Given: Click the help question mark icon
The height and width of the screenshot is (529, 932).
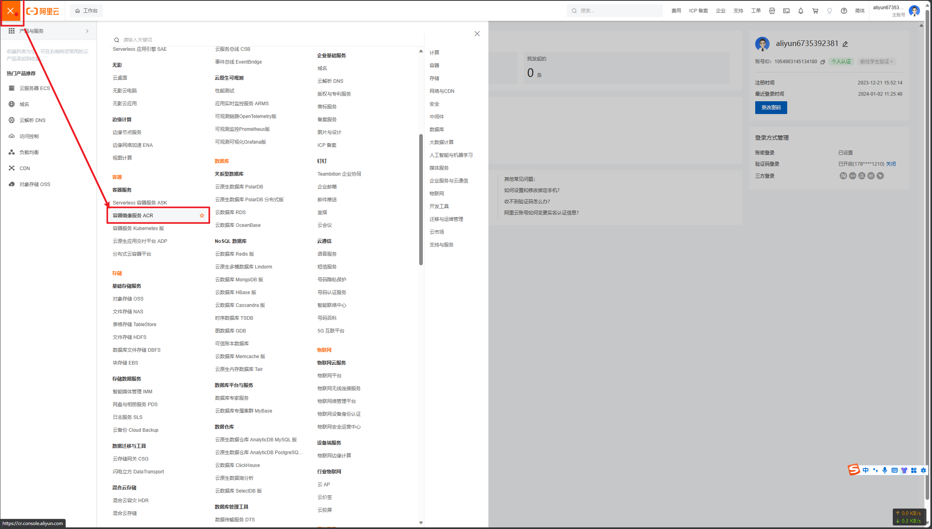Looking at the screenshot, I should click(x=844, y=11).
